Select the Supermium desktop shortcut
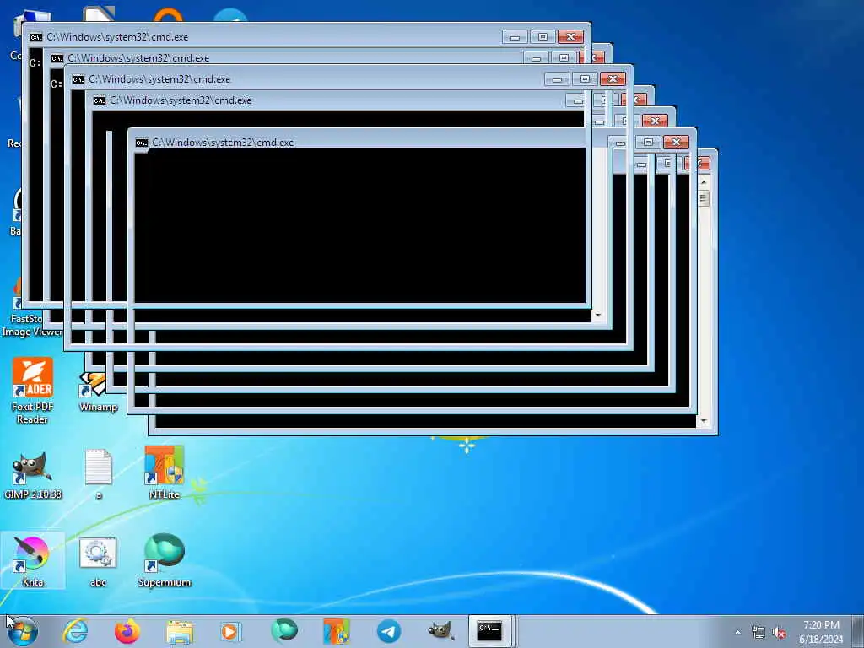Screen dimensions: 864x648 coord(165,560)
